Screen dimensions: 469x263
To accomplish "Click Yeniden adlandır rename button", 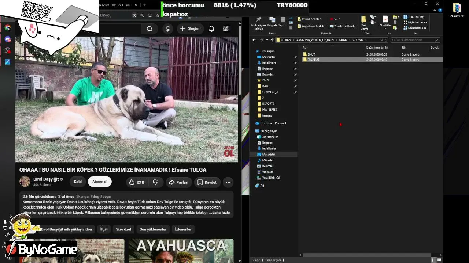I will click(343, 26).
